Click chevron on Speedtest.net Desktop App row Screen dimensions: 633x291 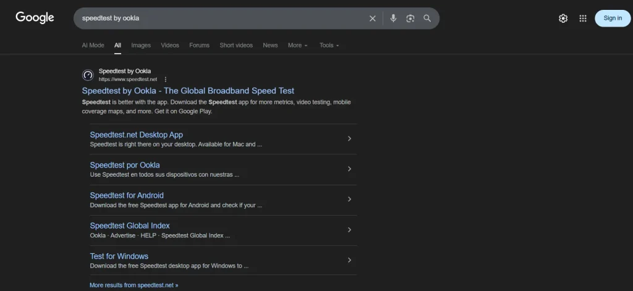350,138
